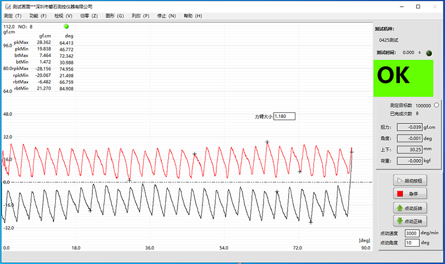445x264 pixels.
Task: Open the 图形 (G) menu
Action: 115,16
